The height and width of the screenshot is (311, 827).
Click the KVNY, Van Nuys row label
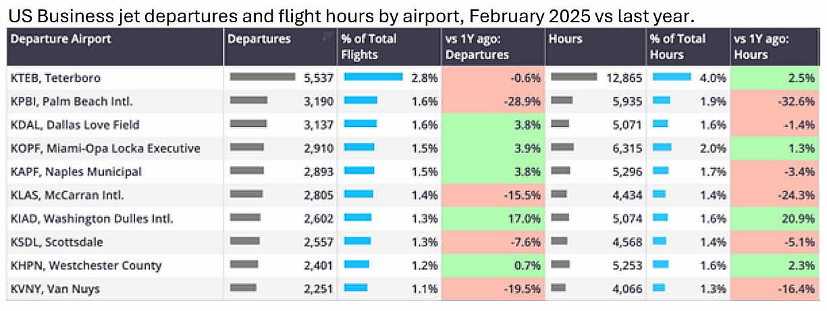tap(55, 289)
